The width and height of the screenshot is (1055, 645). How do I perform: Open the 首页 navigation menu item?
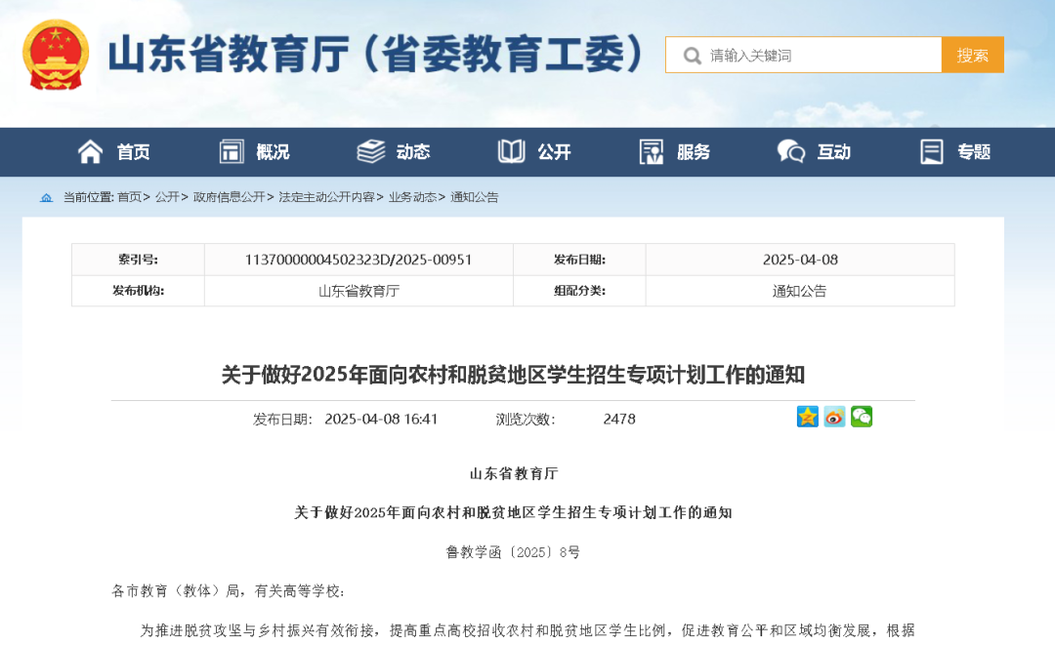133,152
